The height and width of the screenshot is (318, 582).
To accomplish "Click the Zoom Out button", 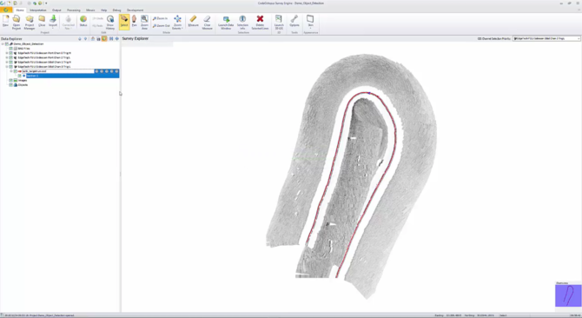I will [161, 25].
